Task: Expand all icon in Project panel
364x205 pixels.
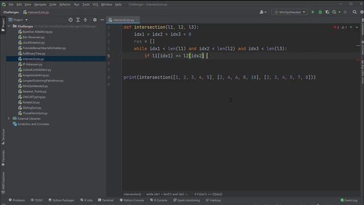Action: click(x=78, y=20)
